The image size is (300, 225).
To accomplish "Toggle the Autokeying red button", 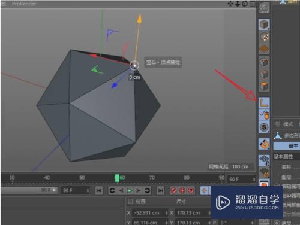I will tap(182, 191).
